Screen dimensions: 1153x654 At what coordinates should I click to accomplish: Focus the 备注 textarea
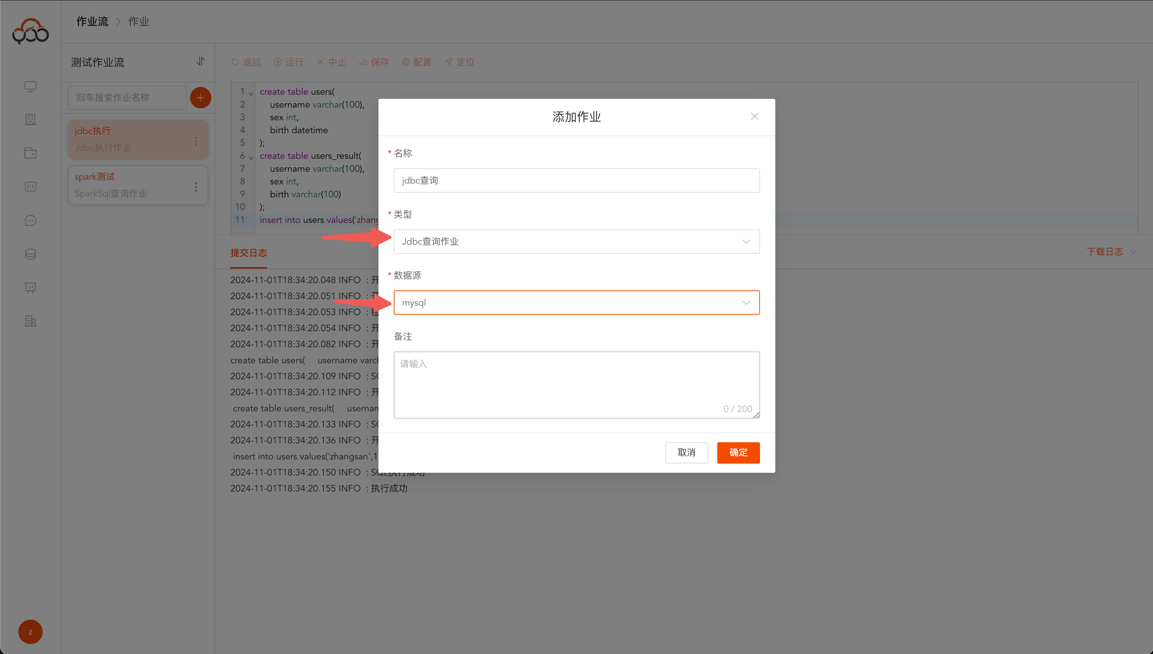point(577,385)
